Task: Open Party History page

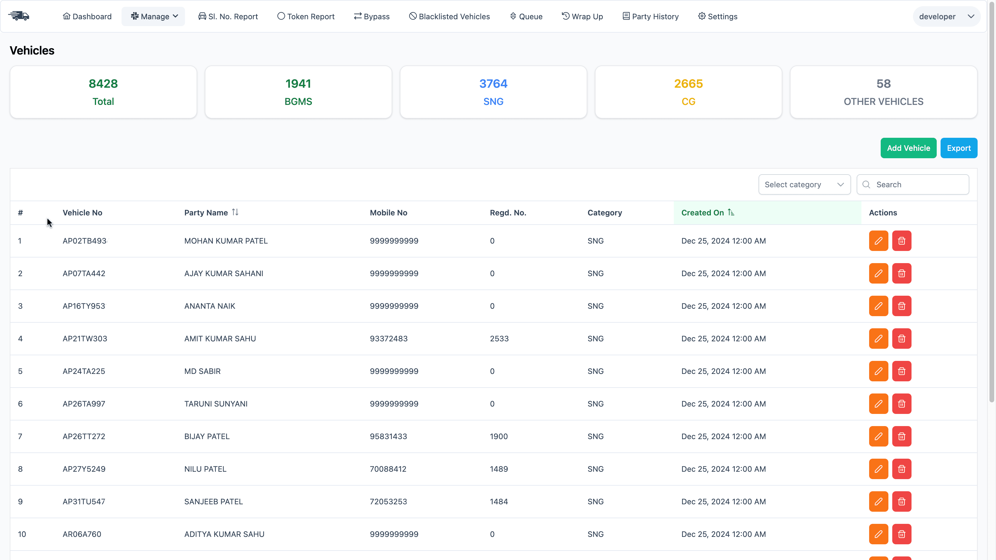Action: [650, 16]
